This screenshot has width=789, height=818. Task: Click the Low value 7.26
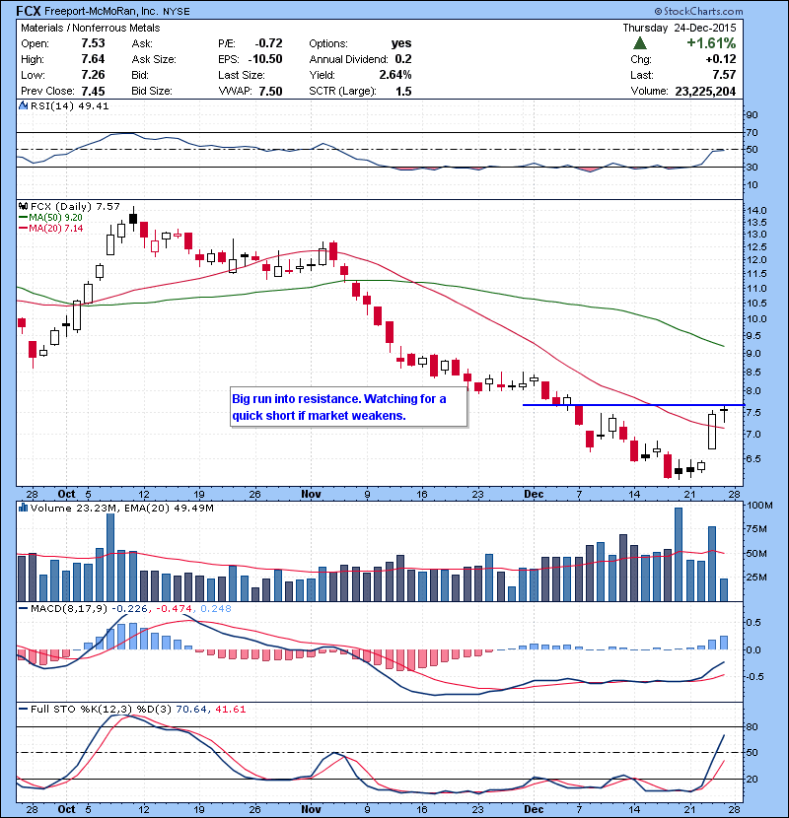93,75
